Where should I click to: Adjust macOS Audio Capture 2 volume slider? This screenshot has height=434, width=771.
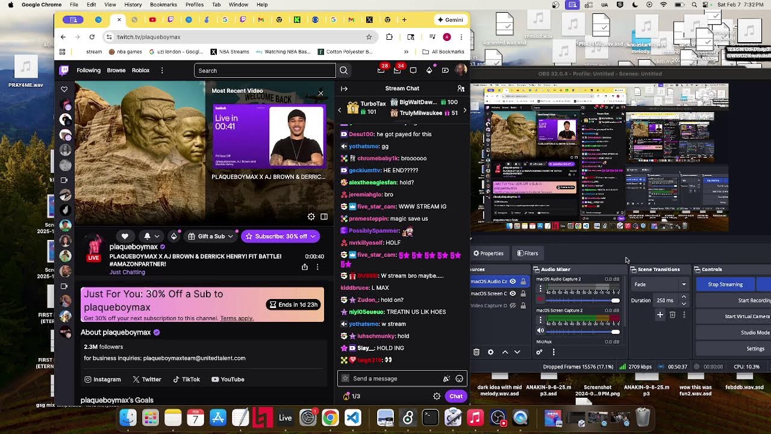point(582,300)
